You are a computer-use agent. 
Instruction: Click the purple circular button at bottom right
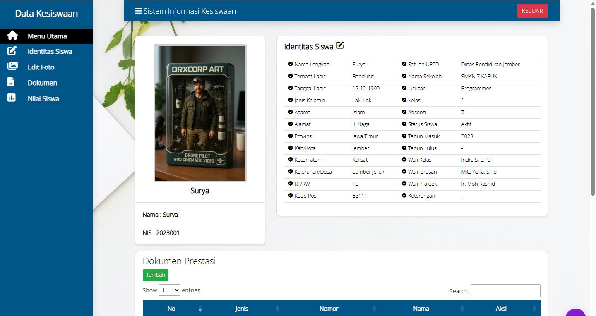point(576,313)
